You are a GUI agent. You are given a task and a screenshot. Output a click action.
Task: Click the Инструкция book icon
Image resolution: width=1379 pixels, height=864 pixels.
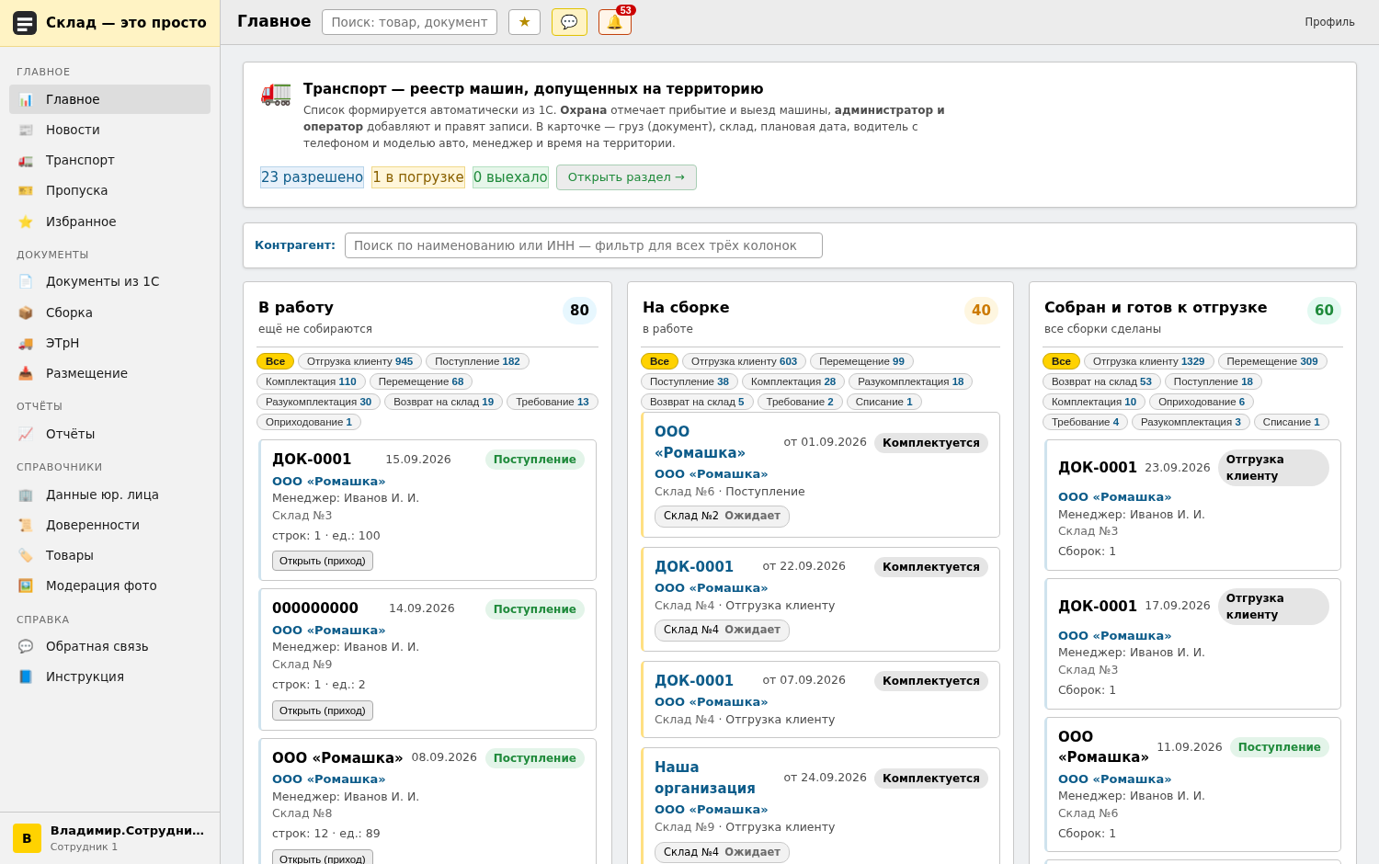[26, 676]
